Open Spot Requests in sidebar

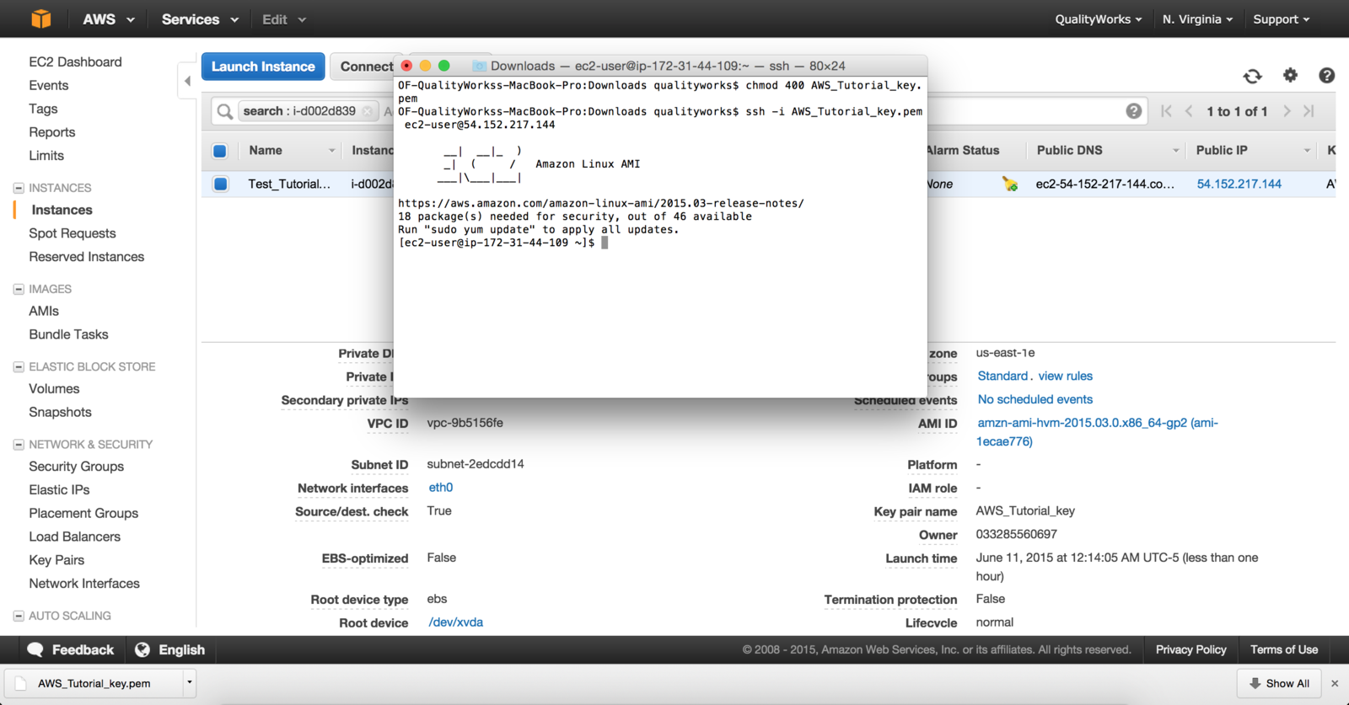[x=73, y=233]
